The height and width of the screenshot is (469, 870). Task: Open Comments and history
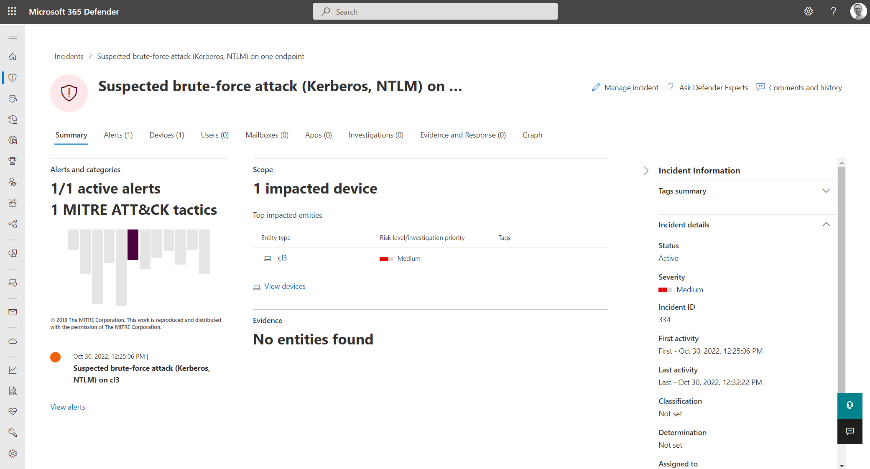(799, 88)
